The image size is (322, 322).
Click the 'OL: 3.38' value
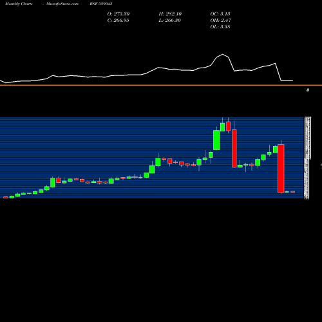point(220,26)
